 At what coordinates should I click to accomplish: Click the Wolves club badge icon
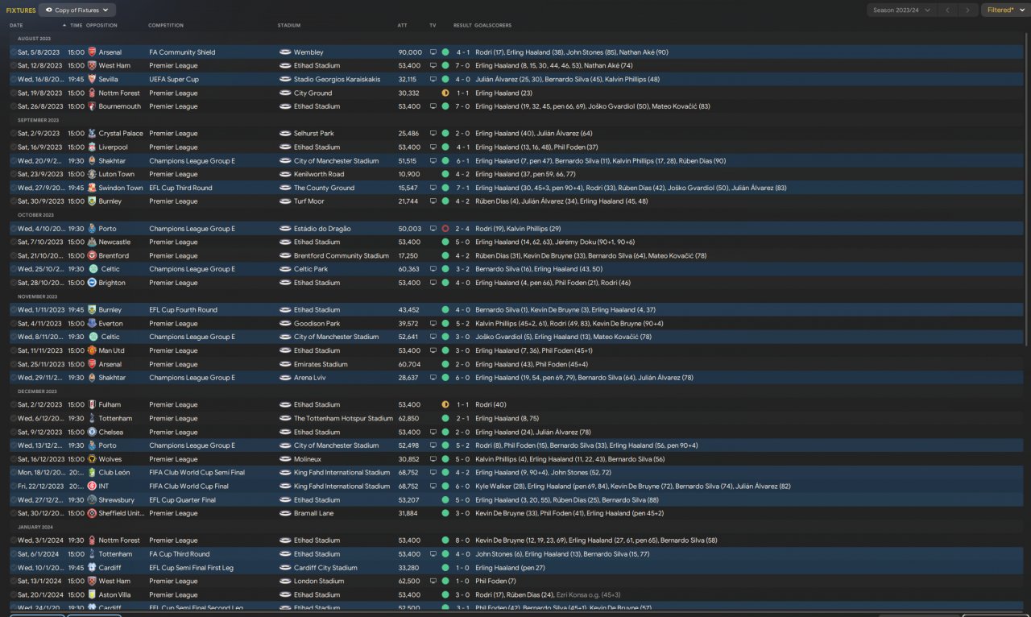92,459
